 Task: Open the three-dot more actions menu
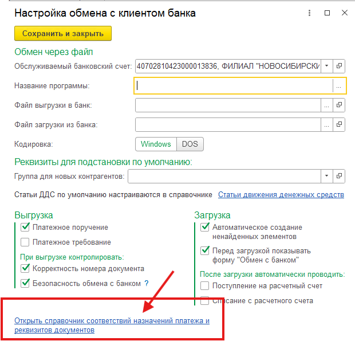click(x=309, y=13)
